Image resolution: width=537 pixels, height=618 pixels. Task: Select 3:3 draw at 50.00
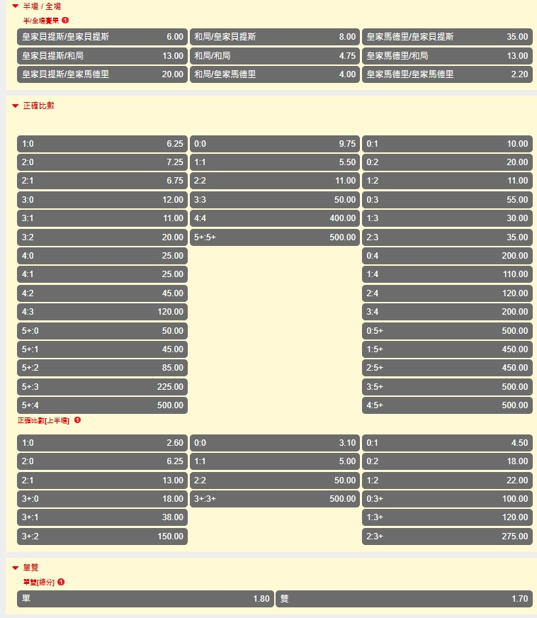point(275,199)
